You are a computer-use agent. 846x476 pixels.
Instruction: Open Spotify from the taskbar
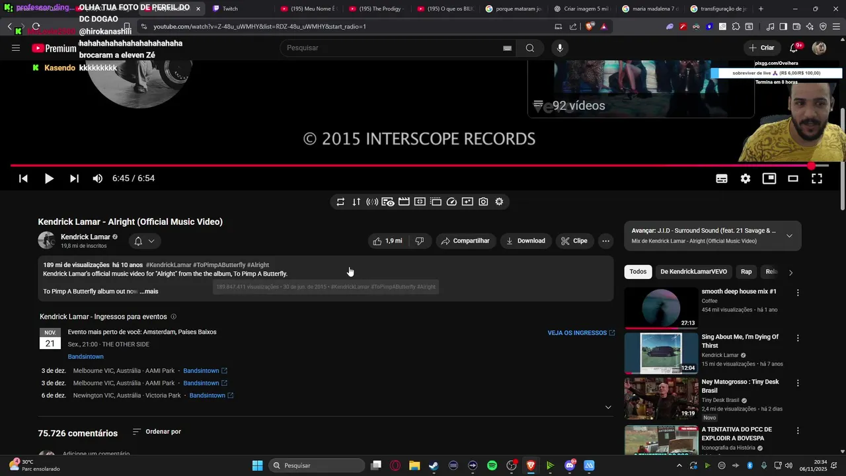coord(492,465)
